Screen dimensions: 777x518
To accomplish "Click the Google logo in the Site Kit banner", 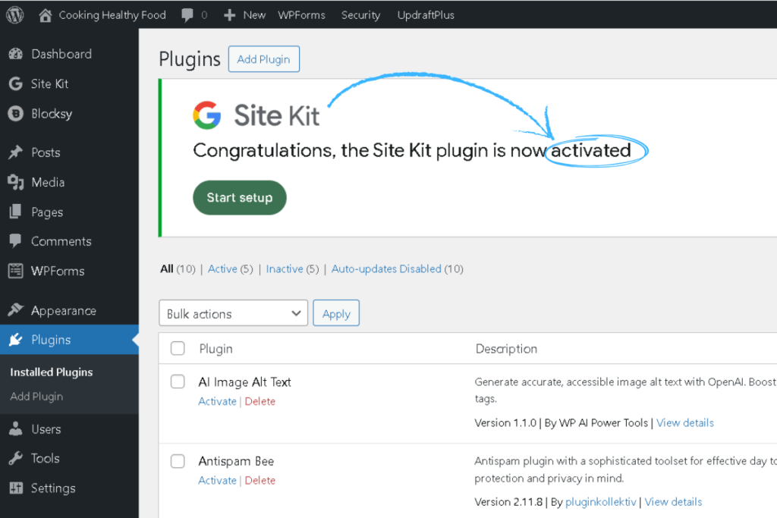I will click(x=206, y=115).
